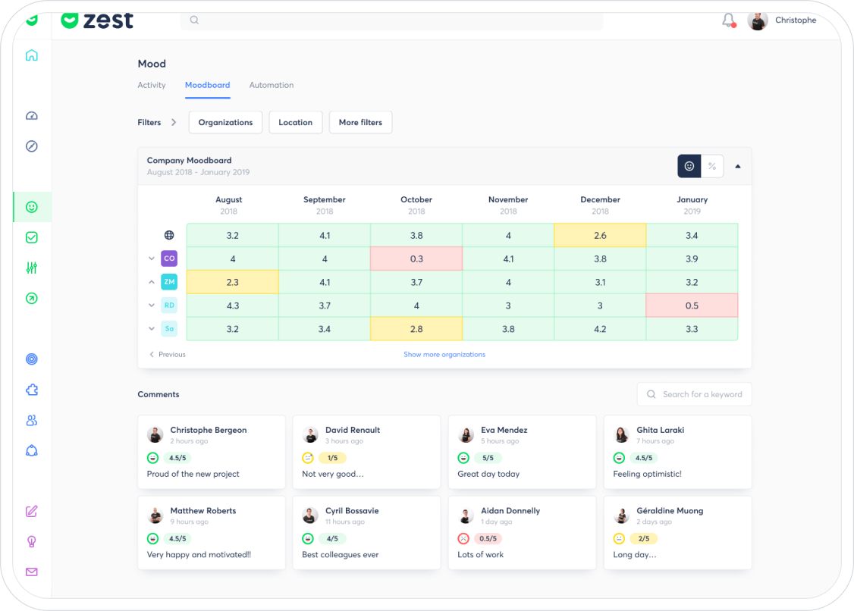Switch moodboard to percentage view
Screen dimensions: 854x611
click(x=712, y=166)
